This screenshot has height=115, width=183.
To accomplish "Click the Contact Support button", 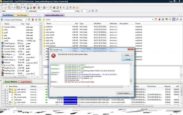I will [124, 93].
